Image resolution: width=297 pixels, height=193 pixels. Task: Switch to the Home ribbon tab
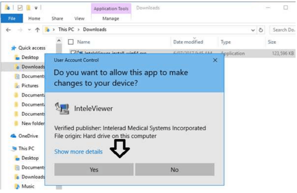(34, 19)
